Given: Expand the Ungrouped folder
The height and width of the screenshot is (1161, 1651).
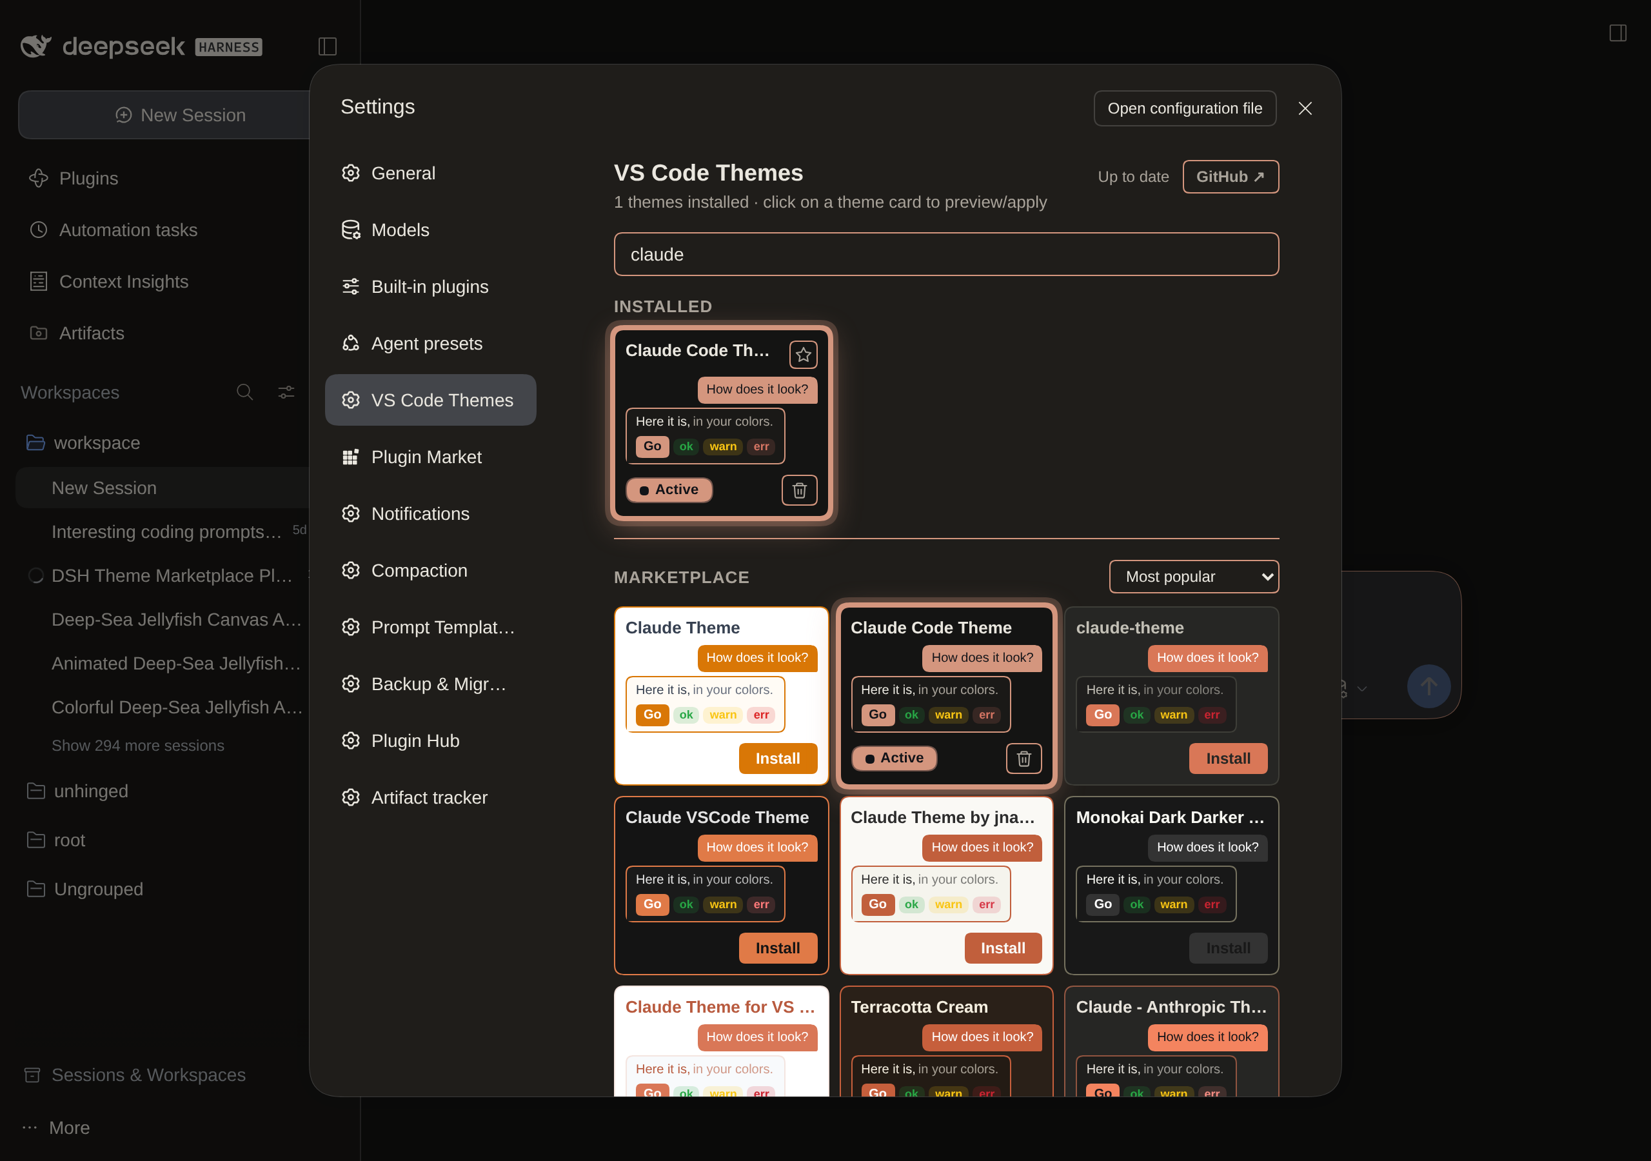Looking at the screenshot, I should click(x=85, y=889).
